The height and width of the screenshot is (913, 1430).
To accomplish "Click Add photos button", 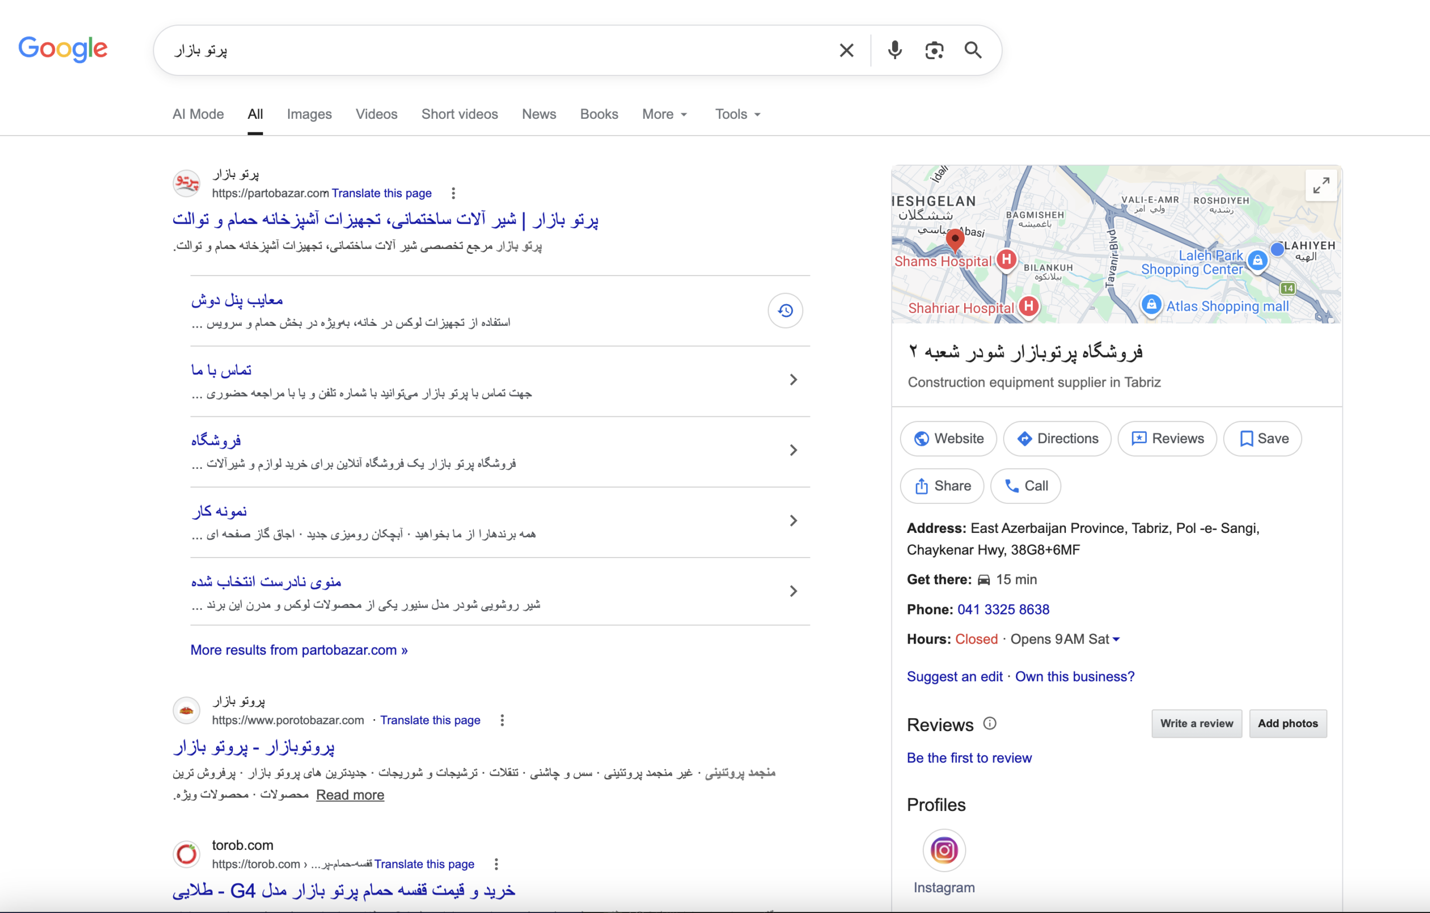I will [x=1288, y=724].
